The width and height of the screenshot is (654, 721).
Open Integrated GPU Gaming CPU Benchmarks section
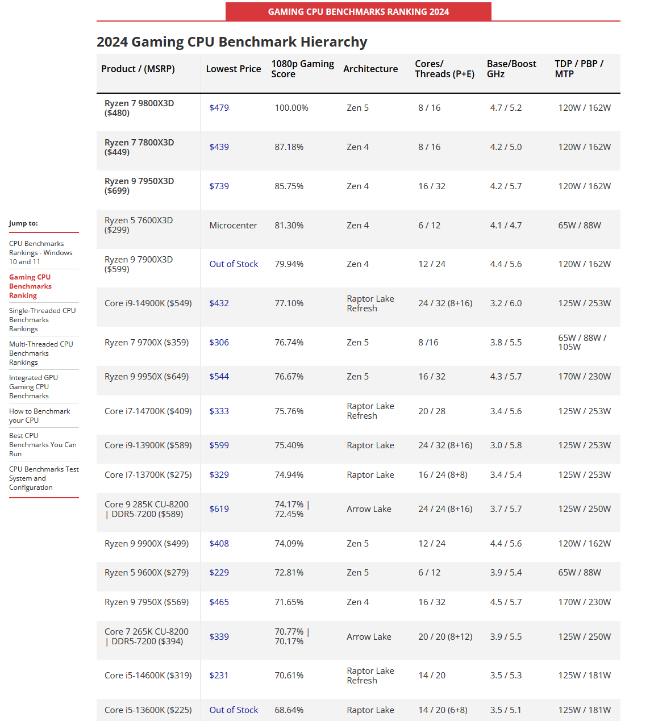point(34,387)
